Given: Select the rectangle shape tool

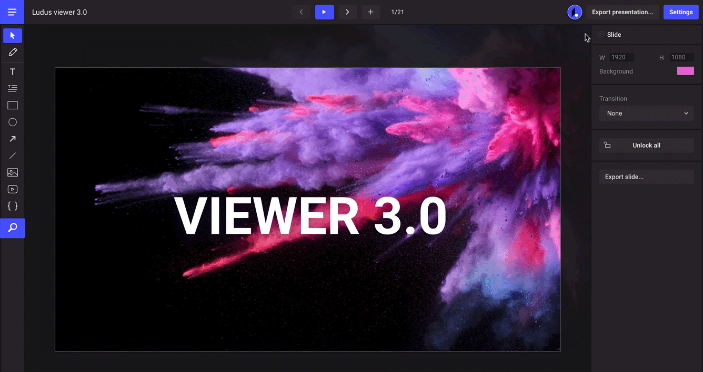Looking at the screenshot, I should pos(13,106).
